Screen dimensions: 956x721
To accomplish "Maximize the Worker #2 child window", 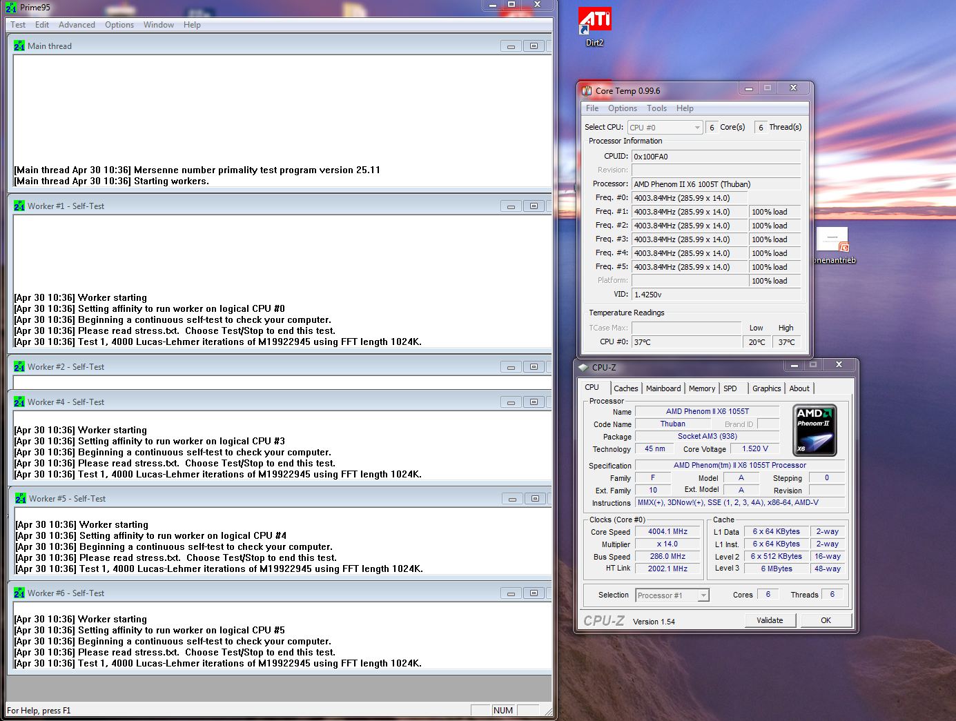I will pos(534,367).
